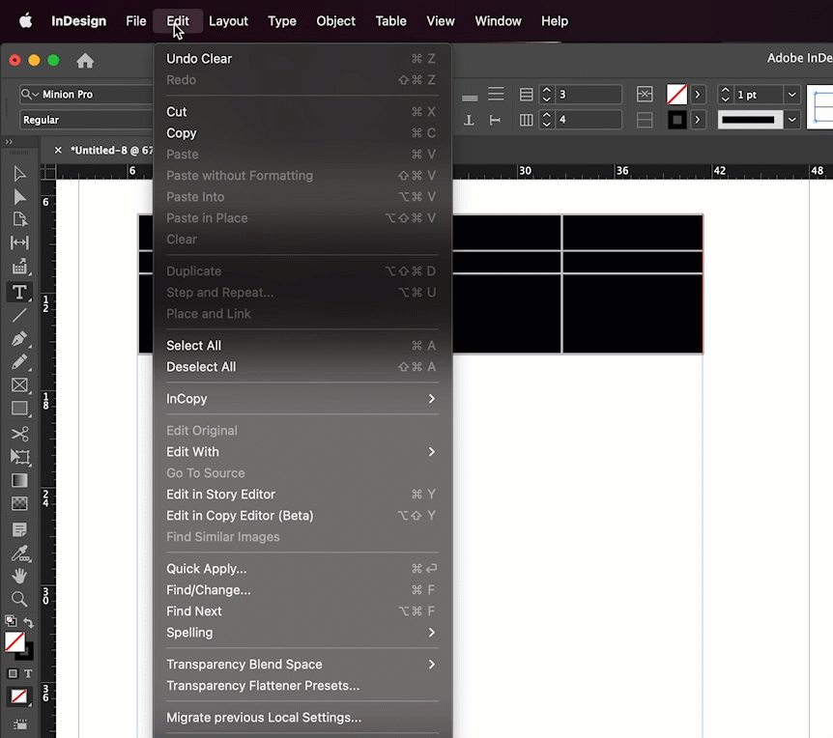The height and width of the screenshot is (738, 833).
Task: Select the Gradient Swatch tool
Action: click(19, 480)
